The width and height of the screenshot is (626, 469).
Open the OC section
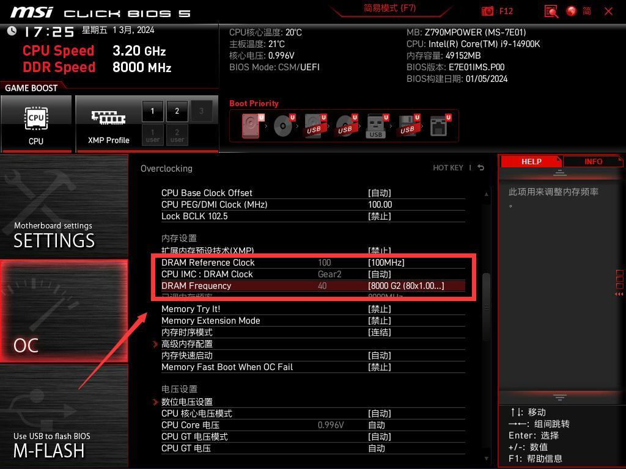[x=64, y=311]
